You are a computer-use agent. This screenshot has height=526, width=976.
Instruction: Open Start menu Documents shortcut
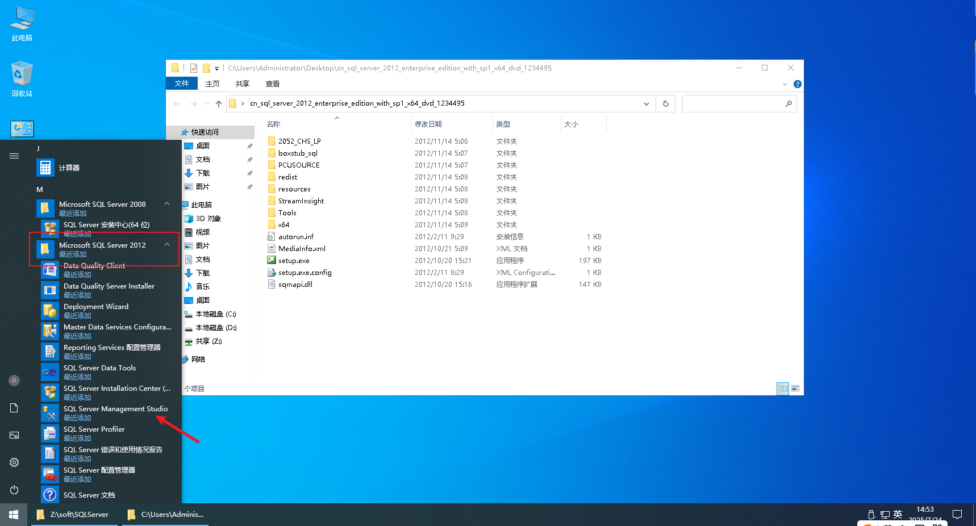pyautogui.click(x=14, y=408)
